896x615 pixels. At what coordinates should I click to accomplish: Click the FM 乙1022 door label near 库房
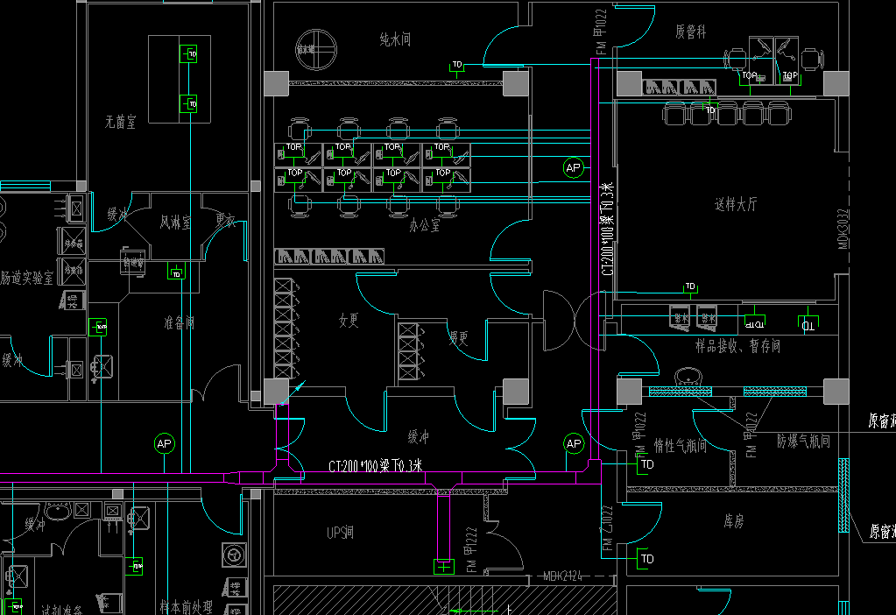click(607, 527)
